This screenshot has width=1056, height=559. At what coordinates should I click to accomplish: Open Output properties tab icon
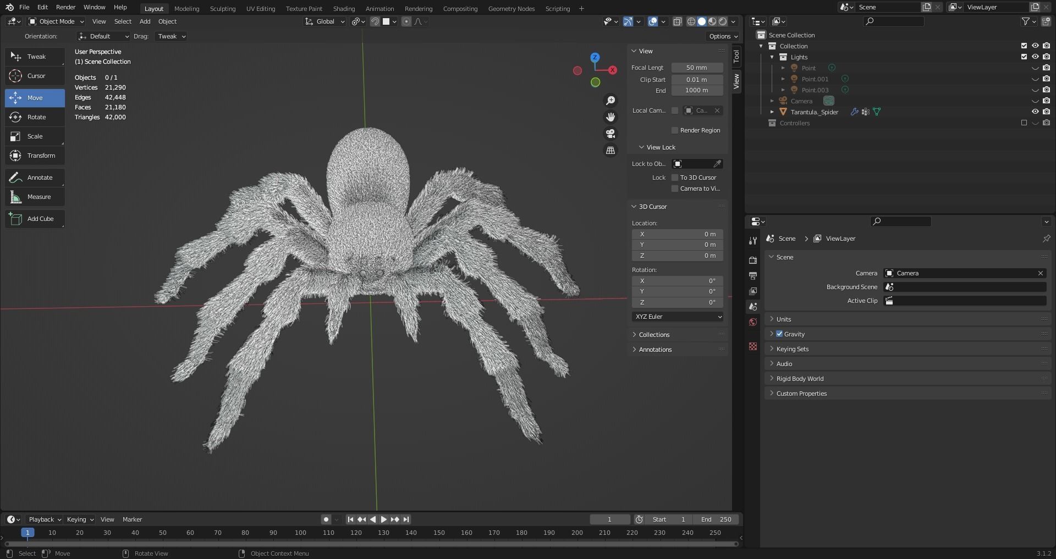click(753, 275)
